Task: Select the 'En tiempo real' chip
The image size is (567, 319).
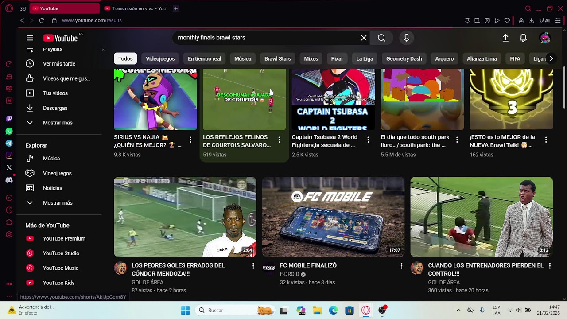Action: tap(204, 58)
